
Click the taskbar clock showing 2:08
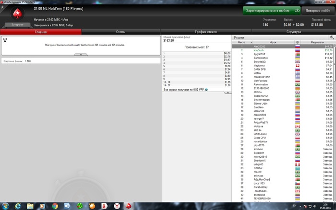[325, 206]
